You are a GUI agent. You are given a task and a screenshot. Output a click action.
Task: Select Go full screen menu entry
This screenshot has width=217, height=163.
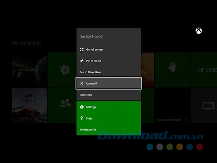pos(108,49)
